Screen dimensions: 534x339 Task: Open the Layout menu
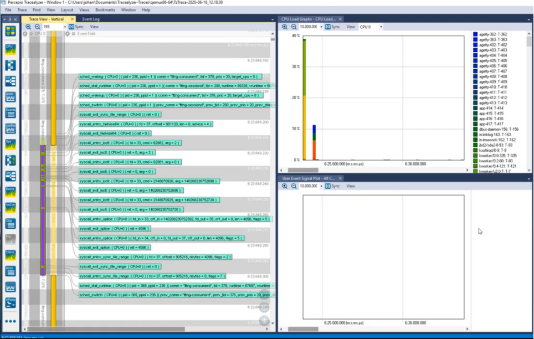pos(66,10)
